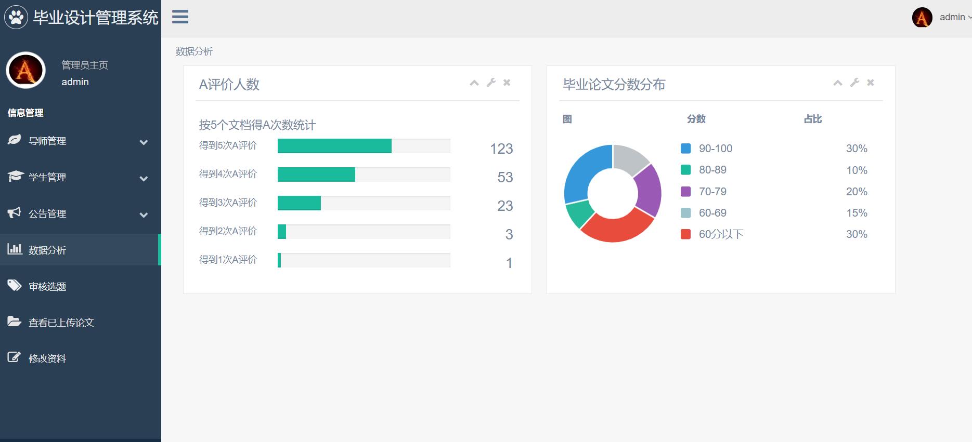Click the light blue 60-69 swatch
Image resolution: width=972 pixels, height=442 pixels.
click(686, 213)
